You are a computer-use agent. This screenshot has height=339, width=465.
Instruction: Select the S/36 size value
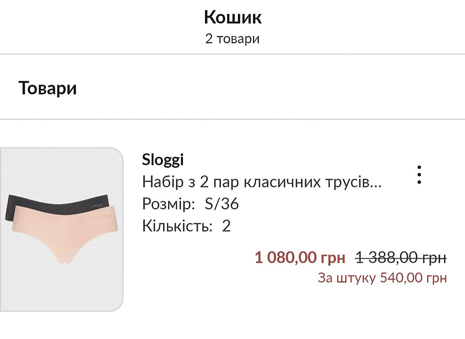(222, 204)
